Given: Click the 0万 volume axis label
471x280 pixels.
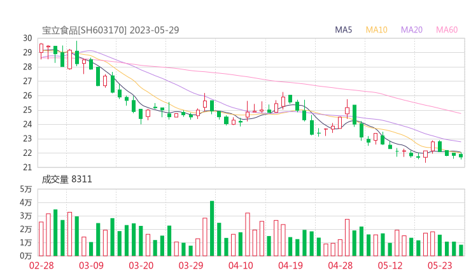Looking at the screenshot, I should tap(26, 256).
